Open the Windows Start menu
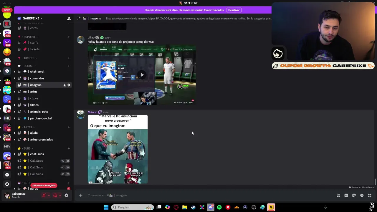This screenshot has width=377, height=212. pyautogui.click(x=106, y=207)
